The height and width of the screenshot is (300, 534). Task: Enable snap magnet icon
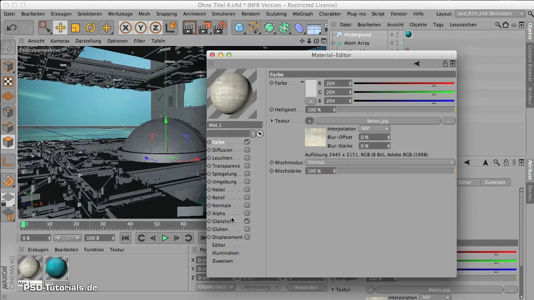8,181
